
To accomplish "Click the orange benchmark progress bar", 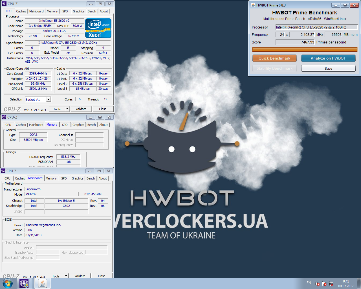I will (305, 49).
